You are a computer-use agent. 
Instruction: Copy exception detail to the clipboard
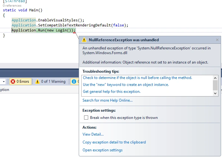(x=114, y=142)
